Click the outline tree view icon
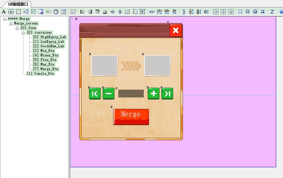The image size is (283, 178). [73, 12]
